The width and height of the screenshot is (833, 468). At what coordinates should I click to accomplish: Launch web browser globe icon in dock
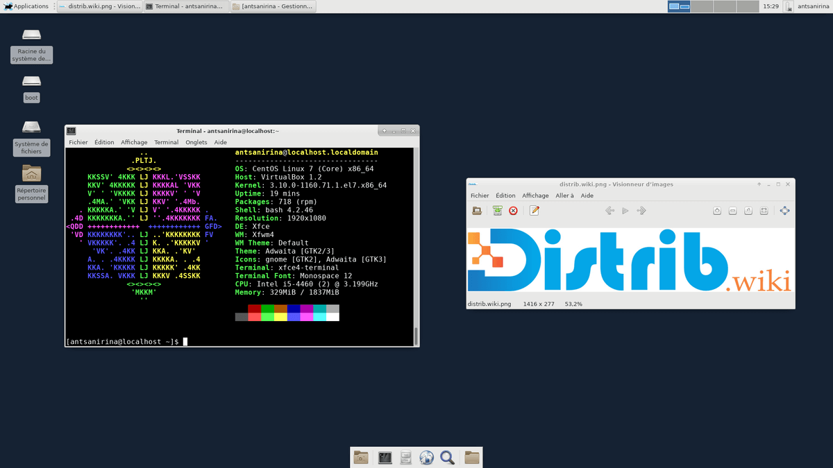(x=427, y=457)
